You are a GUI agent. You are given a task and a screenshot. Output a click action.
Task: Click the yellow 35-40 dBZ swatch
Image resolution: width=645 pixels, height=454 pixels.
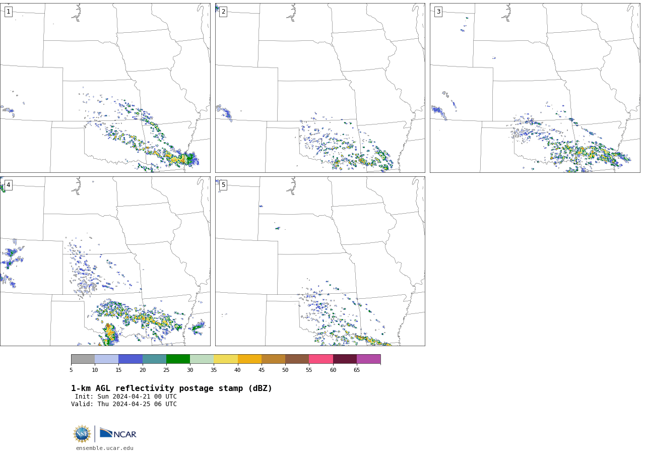226,359
